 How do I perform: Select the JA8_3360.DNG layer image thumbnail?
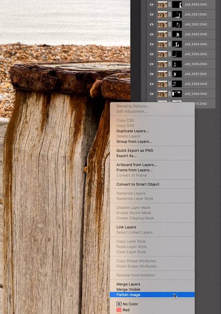[x=162, y=4]
